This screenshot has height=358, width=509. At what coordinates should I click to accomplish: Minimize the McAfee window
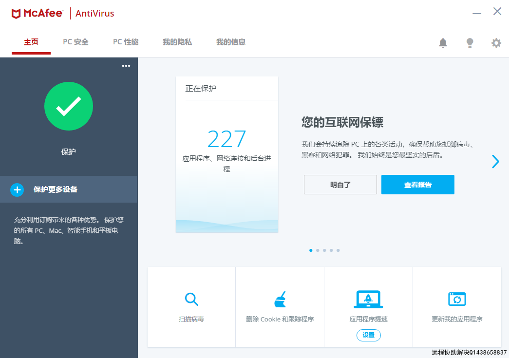(476, 13)
